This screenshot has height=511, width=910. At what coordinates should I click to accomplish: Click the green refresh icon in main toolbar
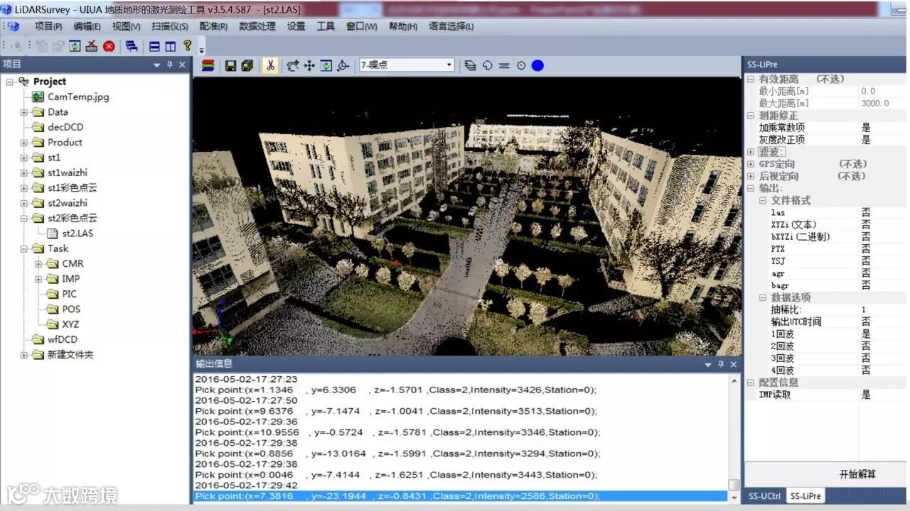point(75,46)
